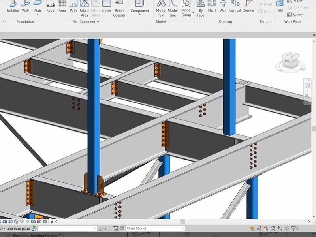Click the Rebar Coupler tool
Image resolution: width=316 pixels, height=237 pixels.
pyautogui.click(x=119, y=9)
